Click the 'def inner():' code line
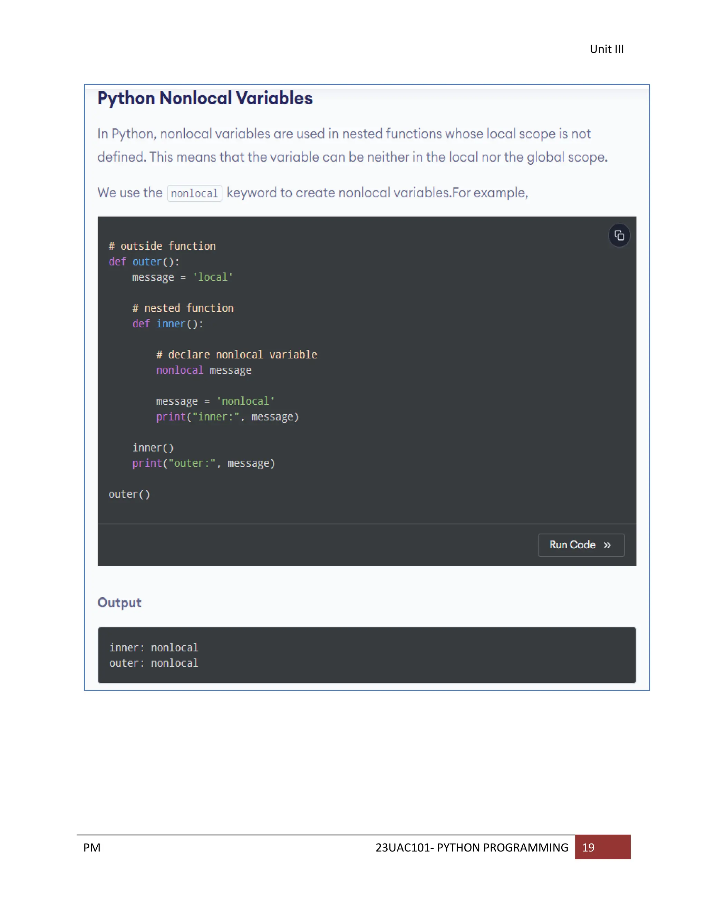Screen dimensions: 707x915 tap(167, 324)
